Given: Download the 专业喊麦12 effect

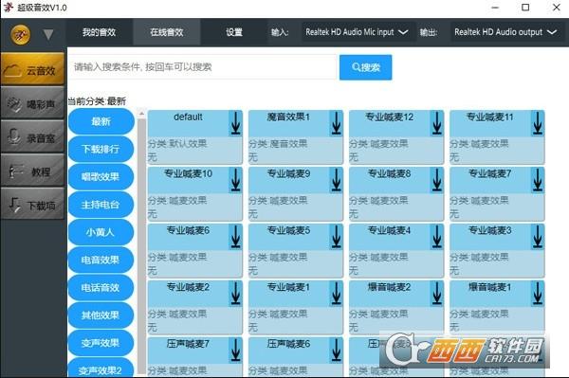Looking at the screenshot, I should [437, 123].
